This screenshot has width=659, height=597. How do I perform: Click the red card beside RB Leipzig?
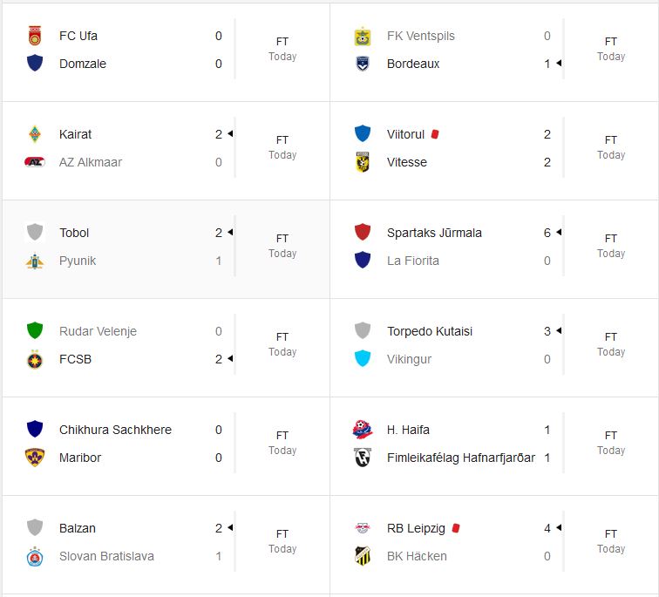coord(456,528)
